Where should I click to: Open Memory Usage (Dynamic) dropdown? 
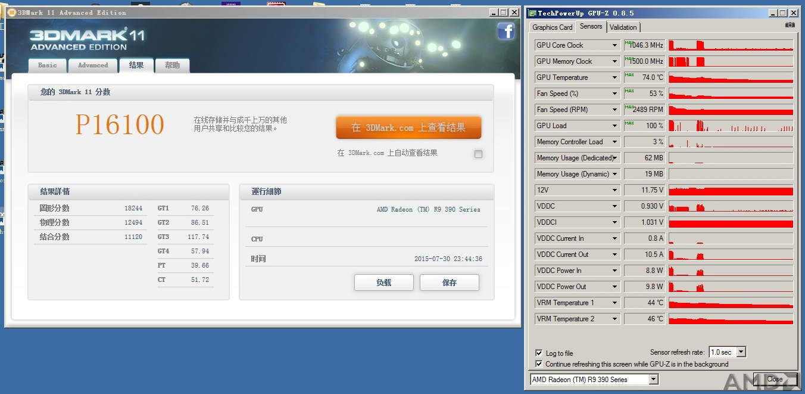[x=615, y=174]
